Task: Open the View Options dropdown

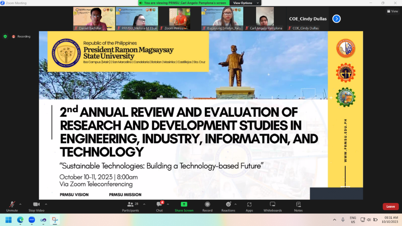Action: click(x=245, y=3)
